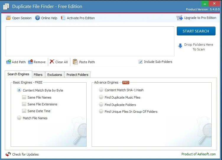Click the blue Drop Folders arrow icon
Viewport: 222px width, 160px height.
(x=180, y=46)
